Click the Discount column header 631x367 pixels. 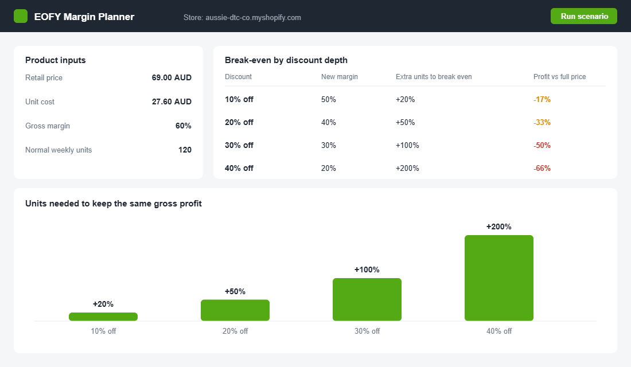pyautogui.click(x=238, y=76)
